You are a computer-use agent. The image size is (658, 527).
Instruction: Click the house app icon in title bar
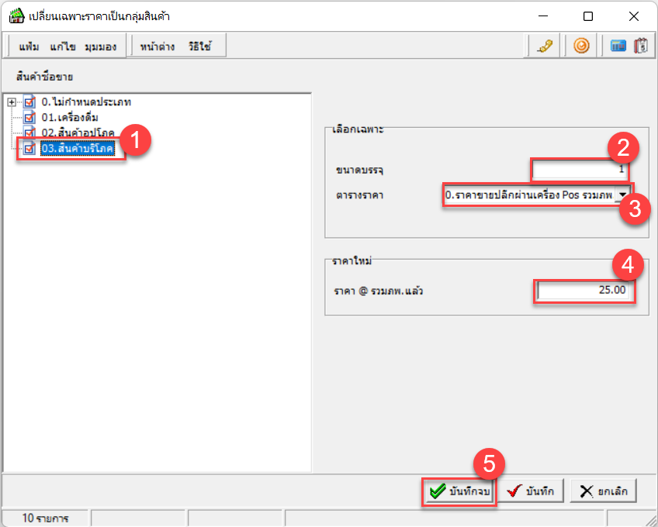(16, 16)
